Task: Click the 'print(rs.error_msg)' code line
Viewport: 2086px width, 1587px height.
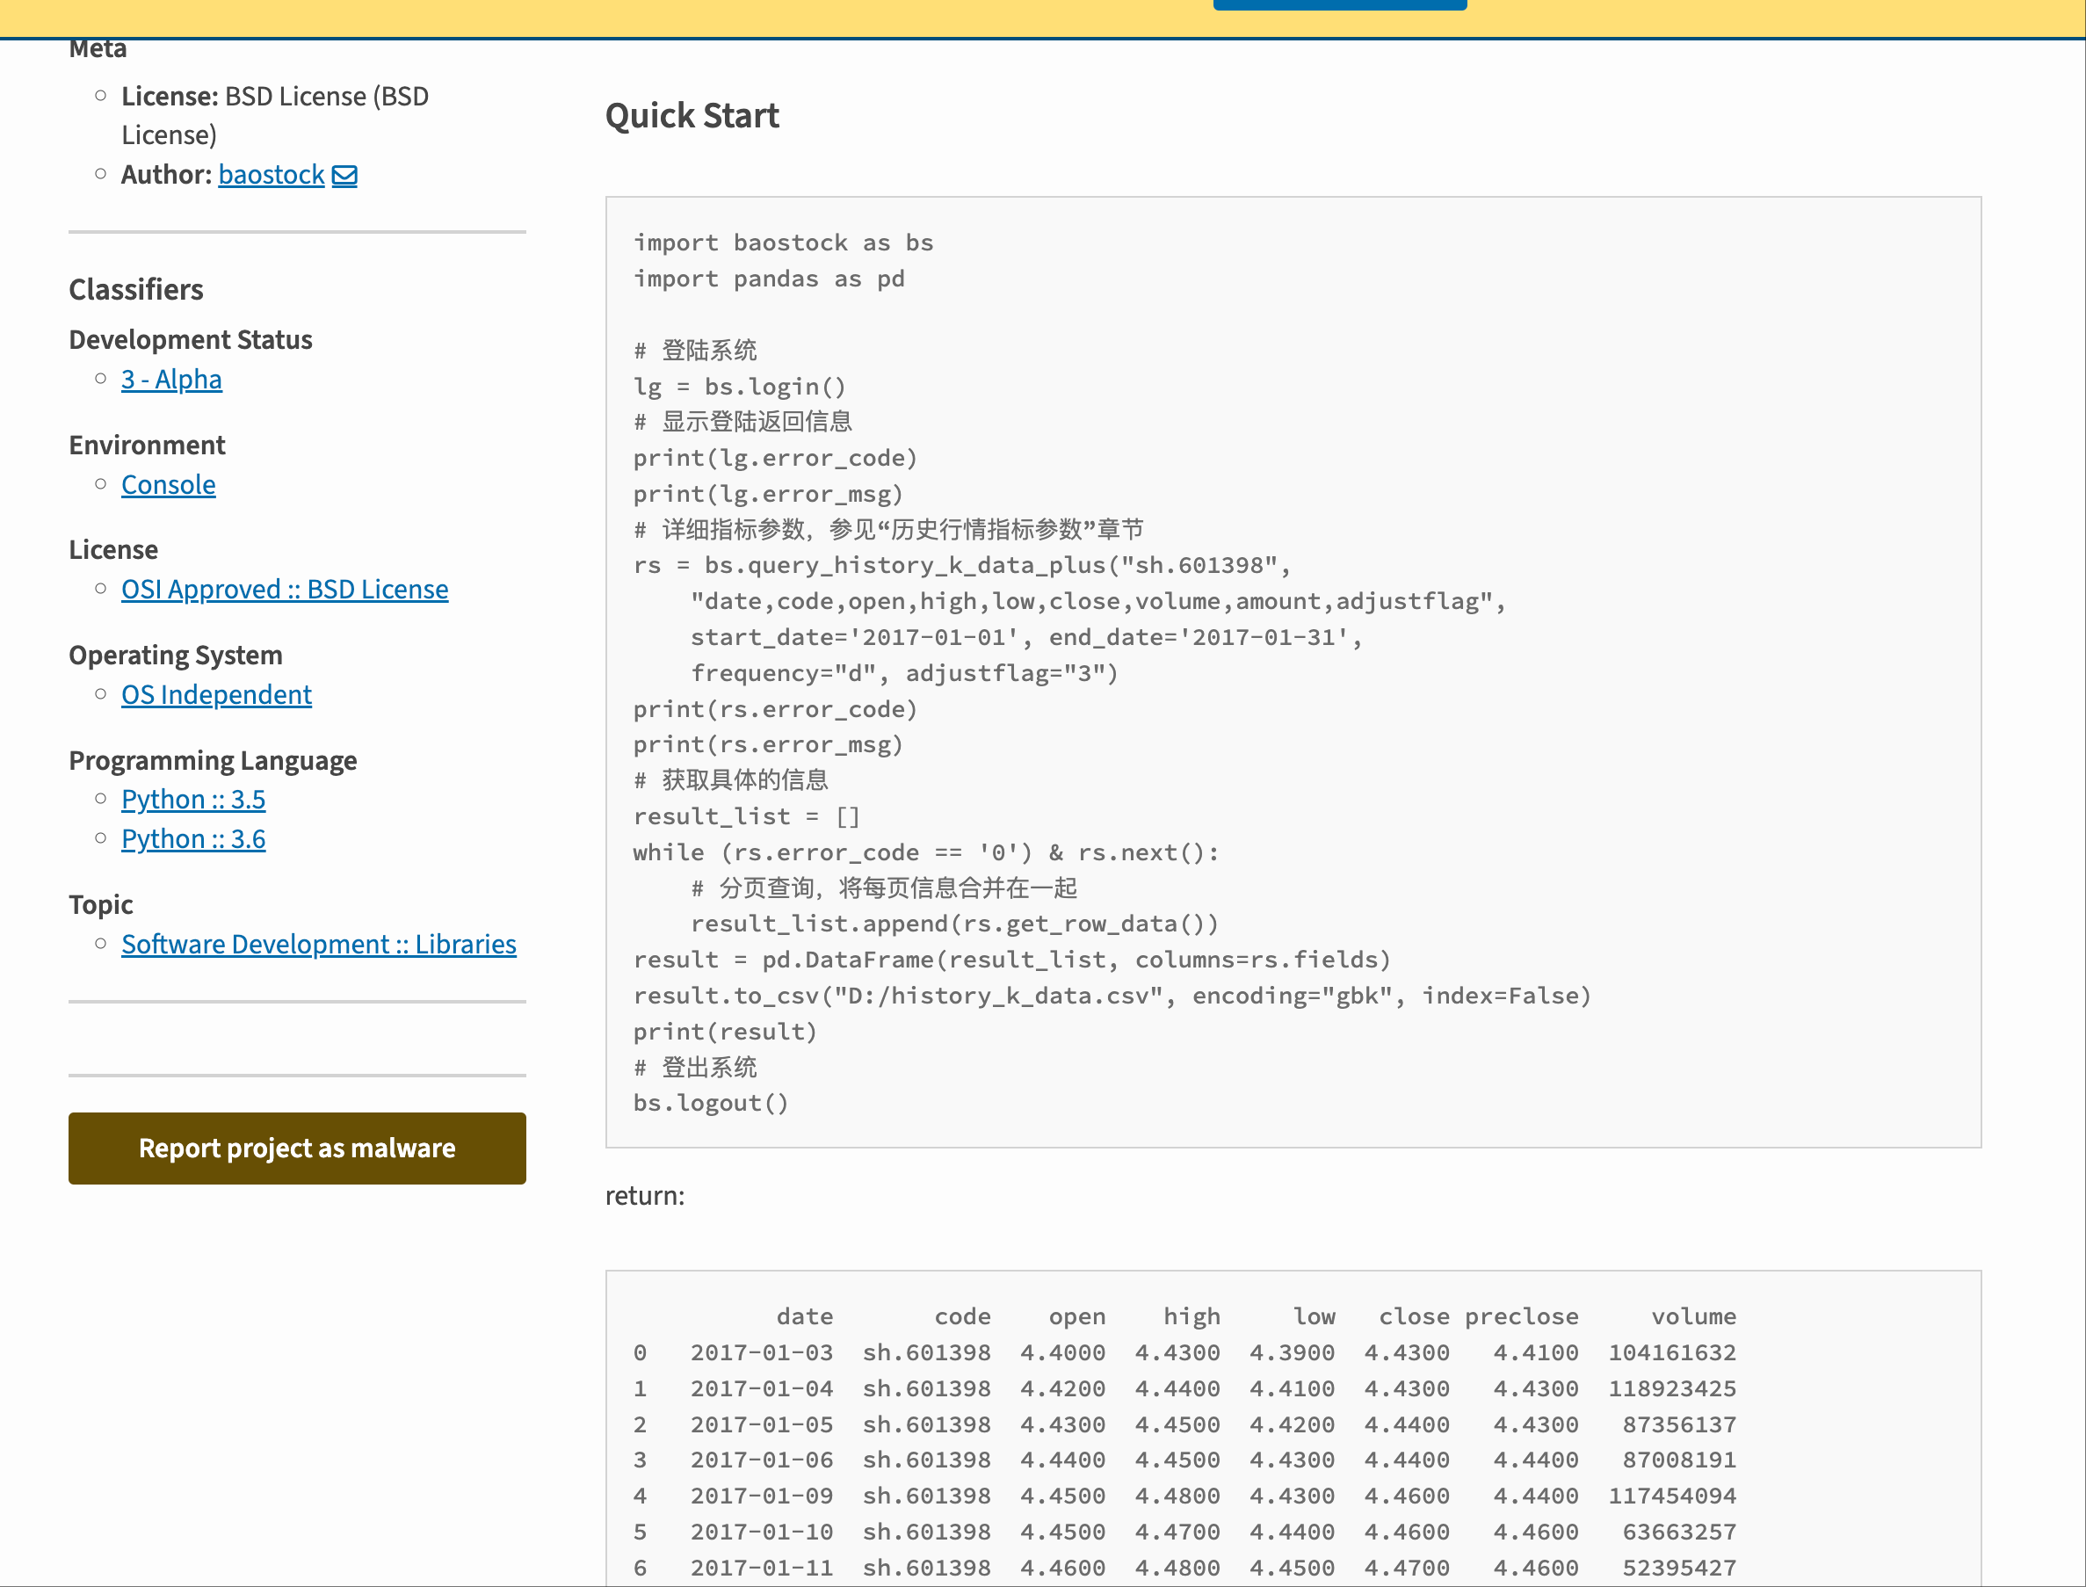Action: point(769,745)
